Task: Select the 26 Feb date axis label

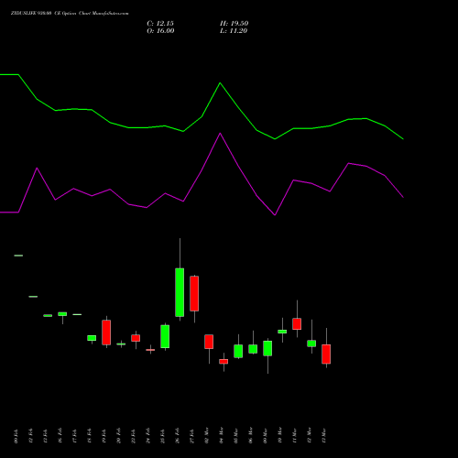Action: click(x=178, y=436)
